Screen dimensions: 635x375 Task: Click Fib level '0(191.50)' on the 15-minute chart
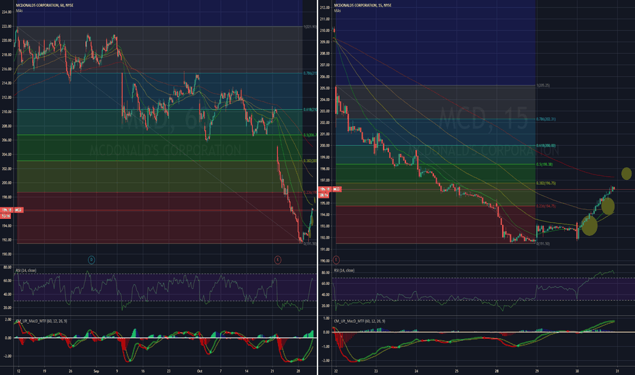[543, 243]
